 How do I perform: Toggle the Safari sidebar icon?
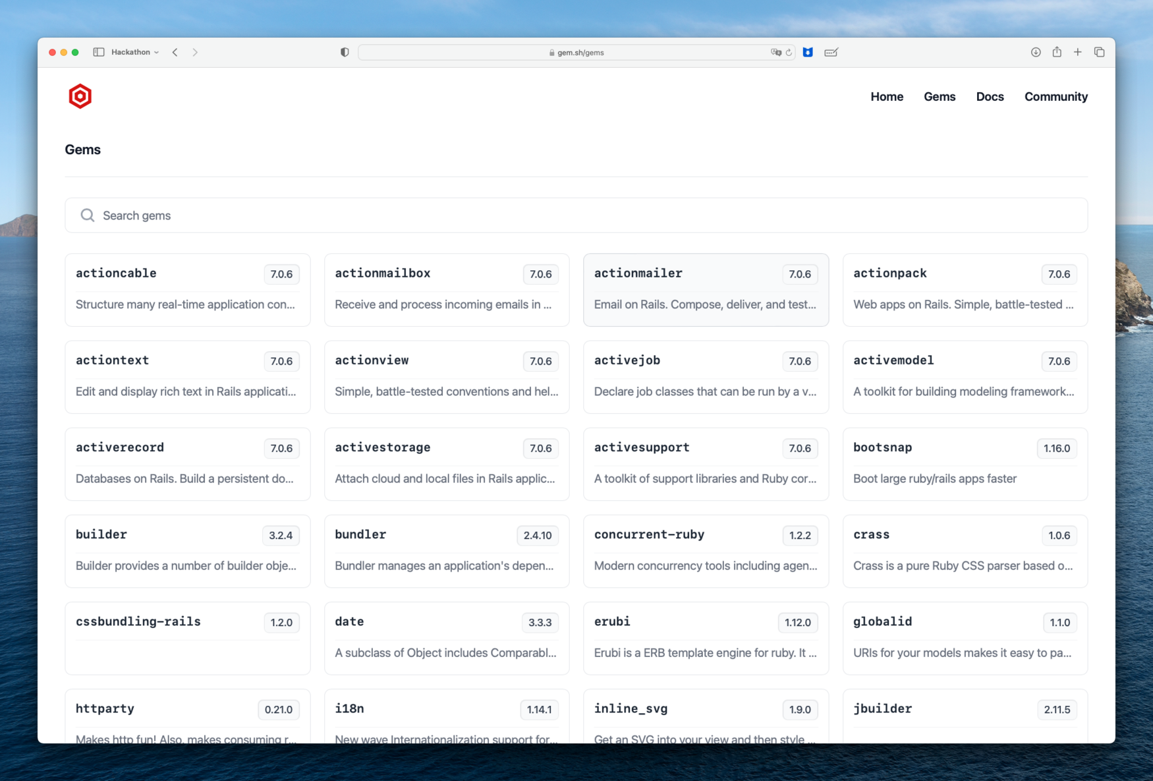(x=99, y=52)
